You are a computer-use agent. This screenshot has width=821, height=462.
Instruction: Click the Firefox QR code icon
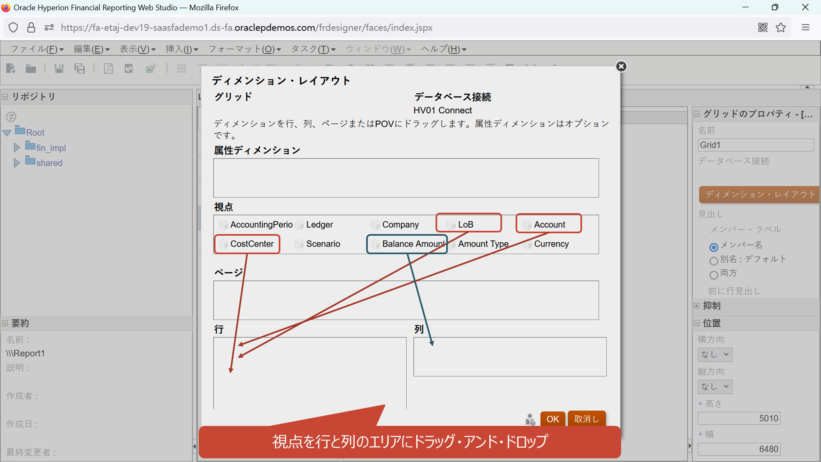(x=763, y=28)
